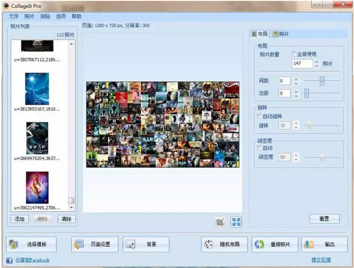Decrease 疏密度 value with down arrow
The width and height of the screenshot is (354, 268).
(x=296, y=159)
